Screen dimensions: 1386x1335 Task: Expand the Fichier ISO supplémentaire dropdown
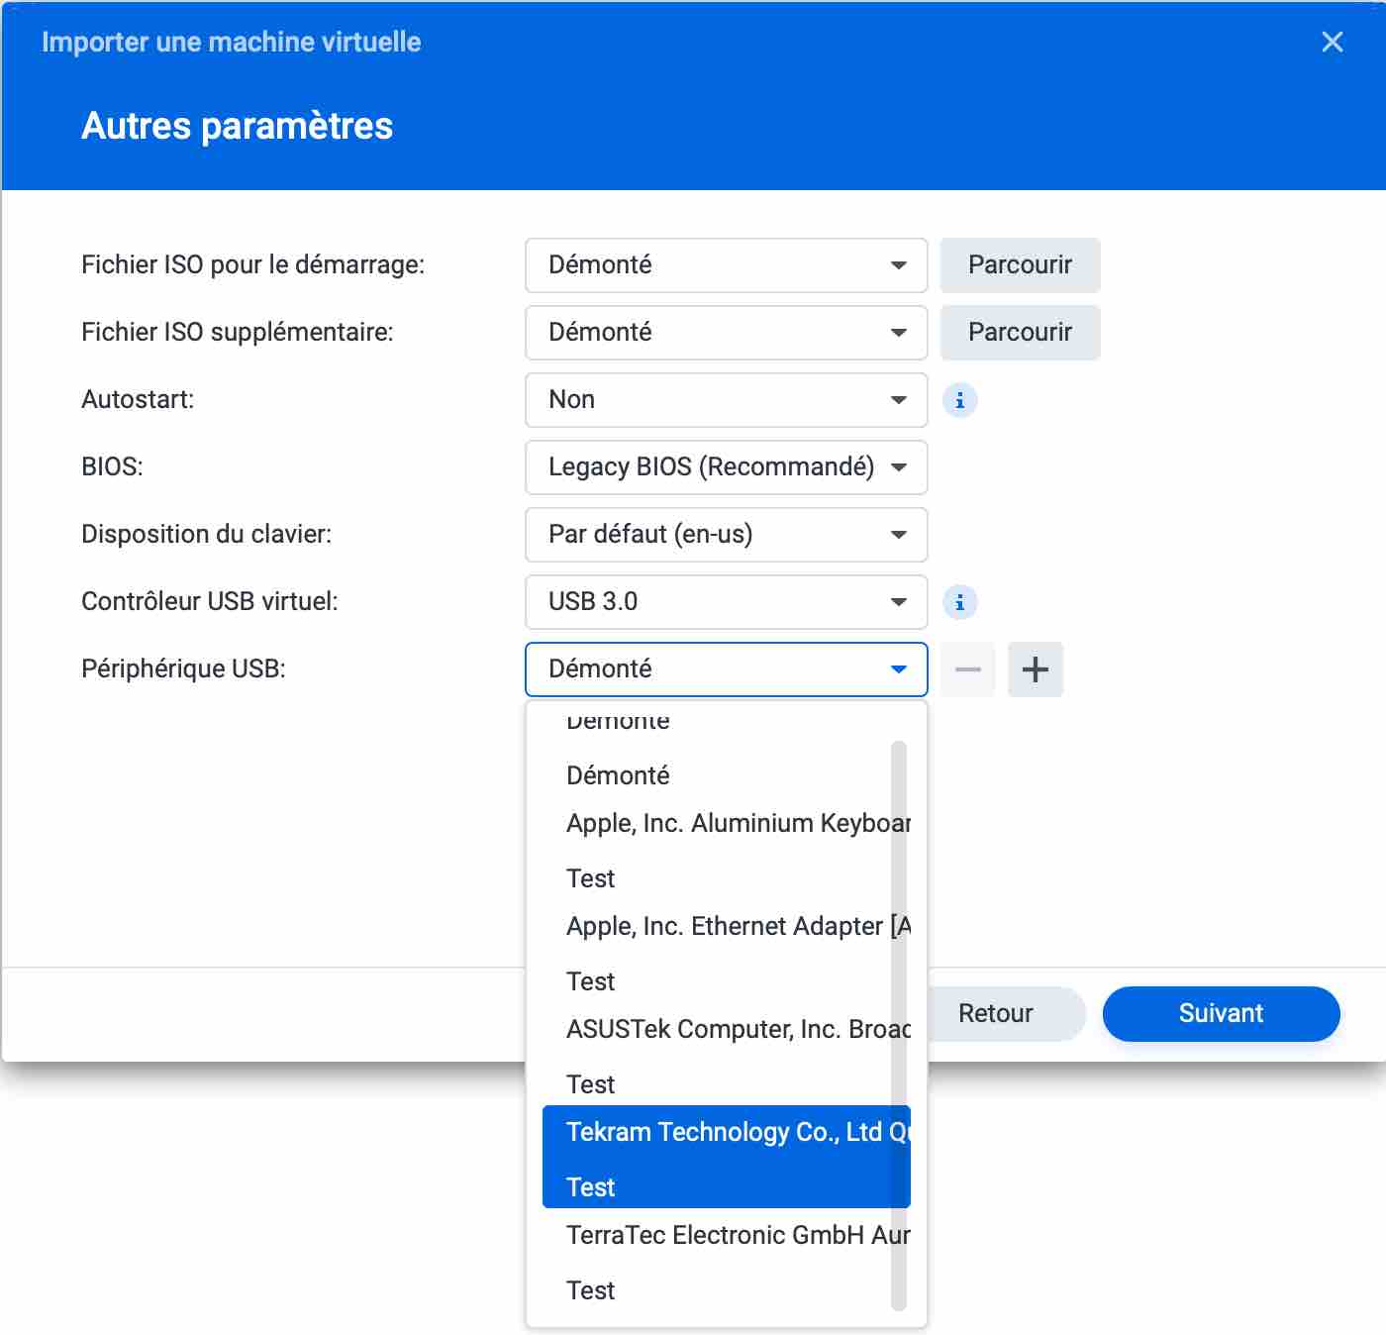pyautogui.click(x=726, y=333)
